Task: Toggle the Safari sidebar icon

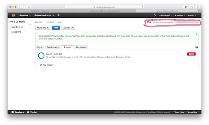Action: (29, 7)
